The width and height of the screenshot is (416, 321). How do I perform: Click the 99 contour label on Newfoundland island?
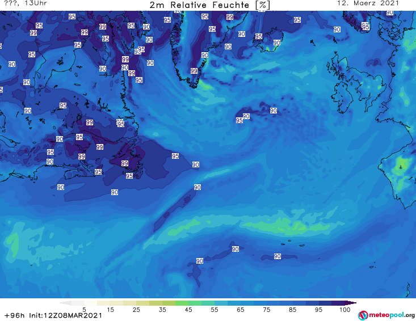[x=125, y=163]
